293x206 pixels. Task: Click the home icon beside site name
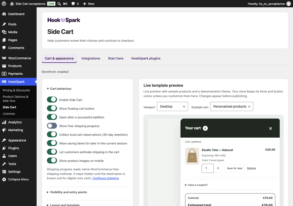[x=12, y=4]
